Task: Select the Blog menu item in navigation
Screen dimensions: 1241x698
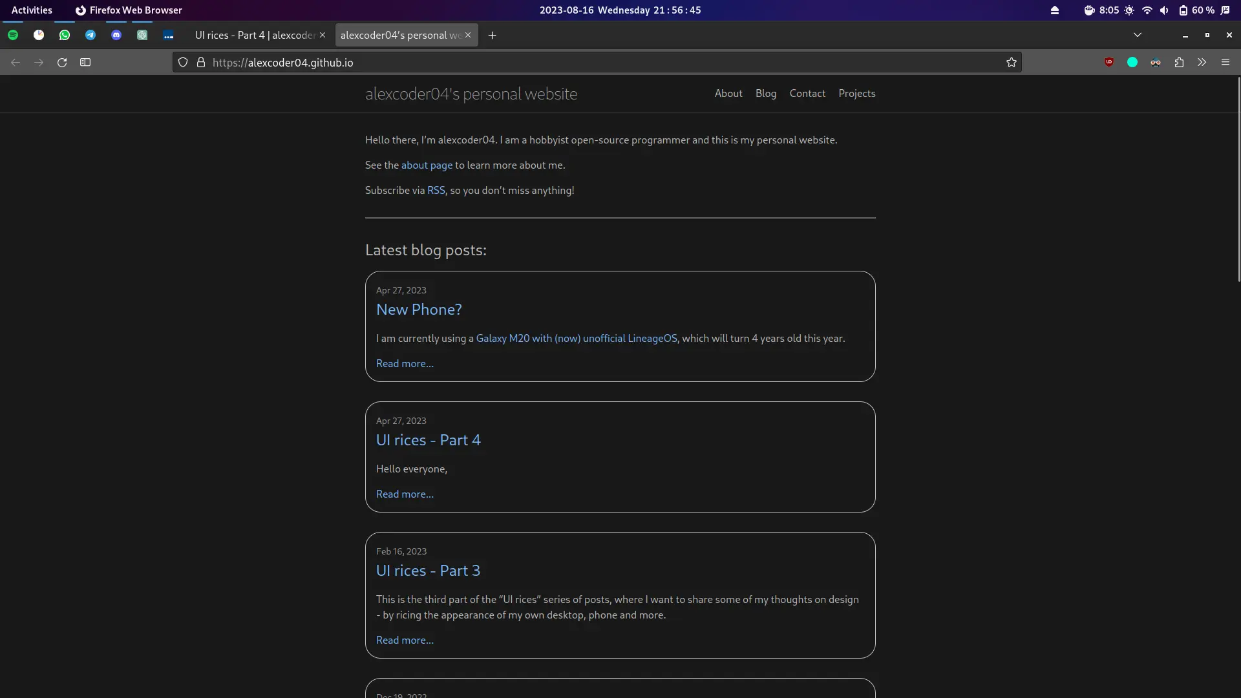Action: pyautogui.click(x=765, y=93)
